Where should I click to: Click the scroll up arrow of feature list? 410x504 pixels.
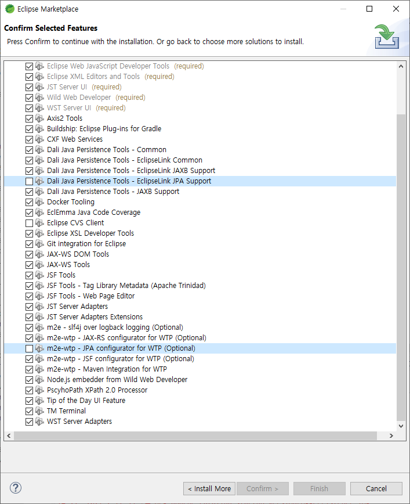click(x=401, y=66)
